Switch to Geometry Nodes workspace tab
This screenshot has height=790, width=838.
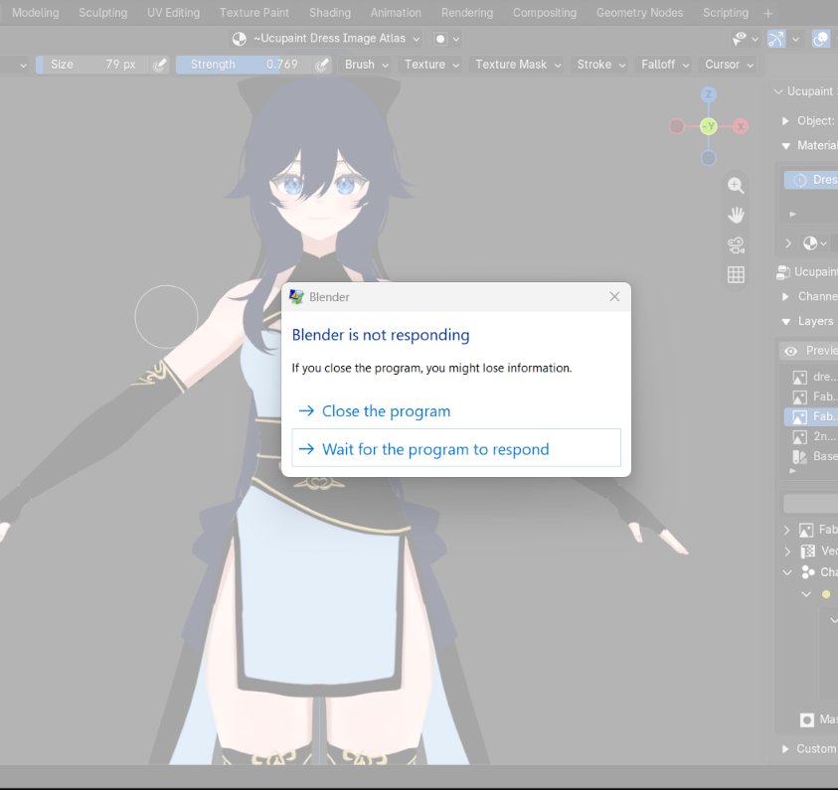point(639,13)
